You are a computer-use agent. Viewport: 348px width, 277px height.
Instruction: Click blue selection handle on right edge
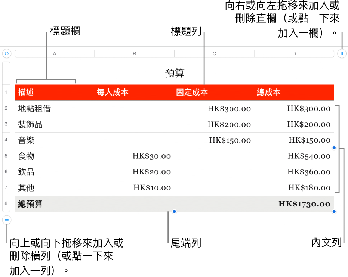pos(334,148)
